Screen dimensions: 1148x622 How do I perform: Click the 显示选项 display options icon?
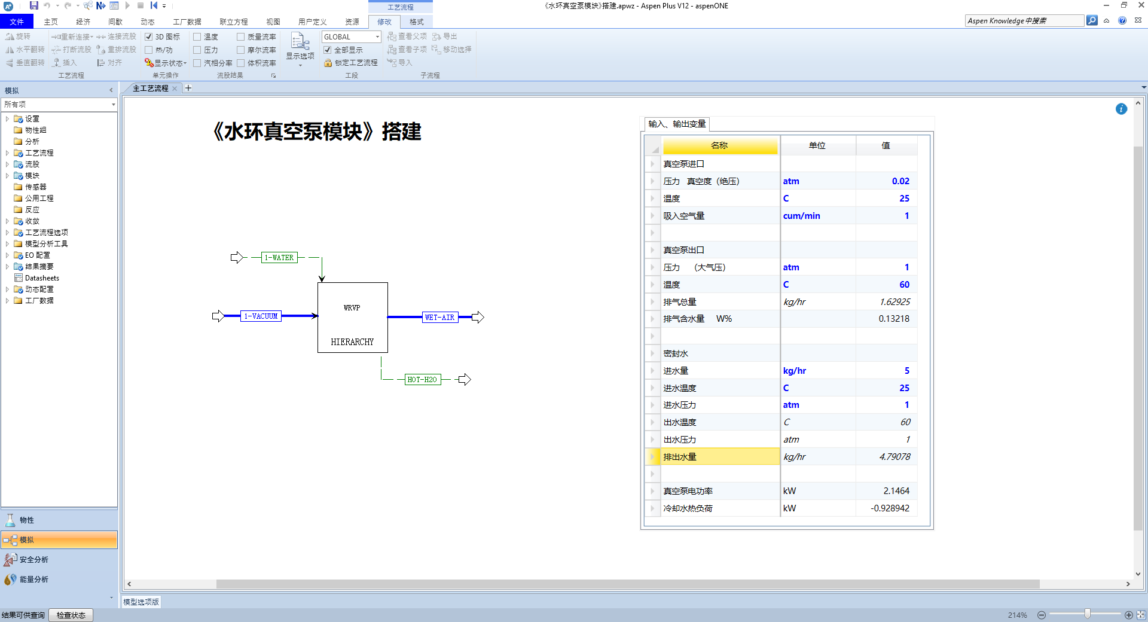pos(300,41)
